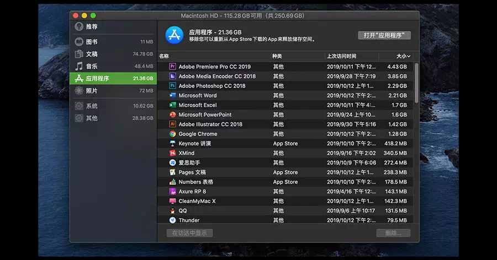Click the Adobe Premiere Pro CC 2019 icon
Image resolution: width=497 pixels, height=260 pixels.
pyautogui.click(x=172, y=67)
